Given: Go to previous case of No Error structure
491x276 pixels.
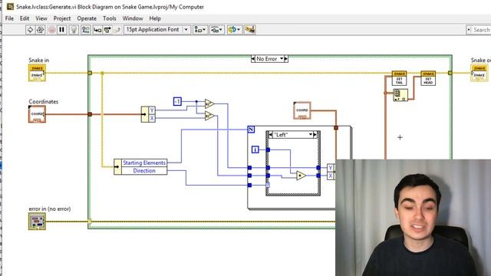Looking at the screenshot, I should tap(253, 59).
